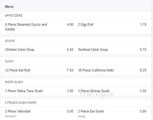Choose Chicken Udon Soup
The height and width of the screenshot is (120, 153).
click(x=19, y=50)
